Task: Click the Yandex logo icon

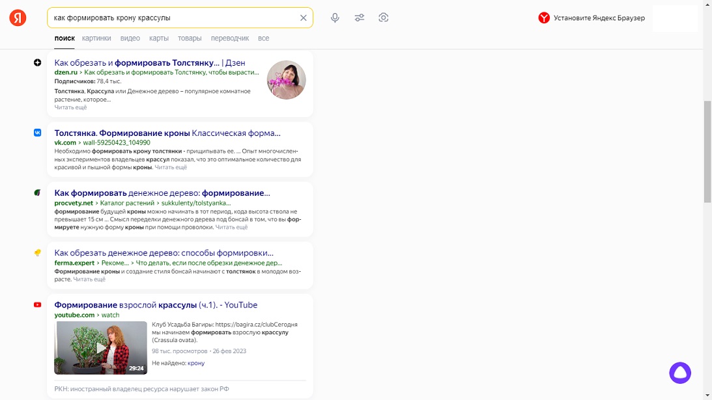Action: [18, 18]
